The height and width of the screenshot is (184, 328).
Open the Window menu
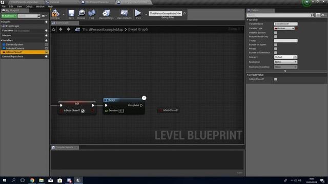tap(40, 7)
